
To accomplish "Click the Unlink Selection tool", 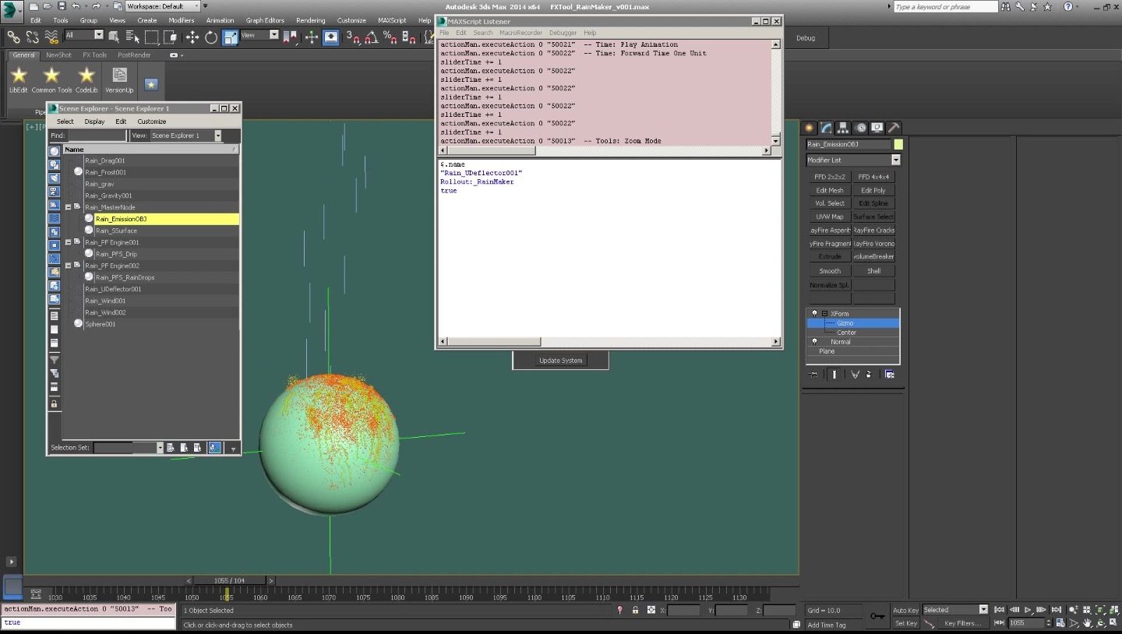I will pos(33,37).
